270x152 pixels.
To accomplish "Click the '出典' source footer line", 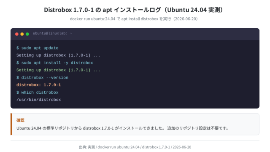I will click(135, 147).
